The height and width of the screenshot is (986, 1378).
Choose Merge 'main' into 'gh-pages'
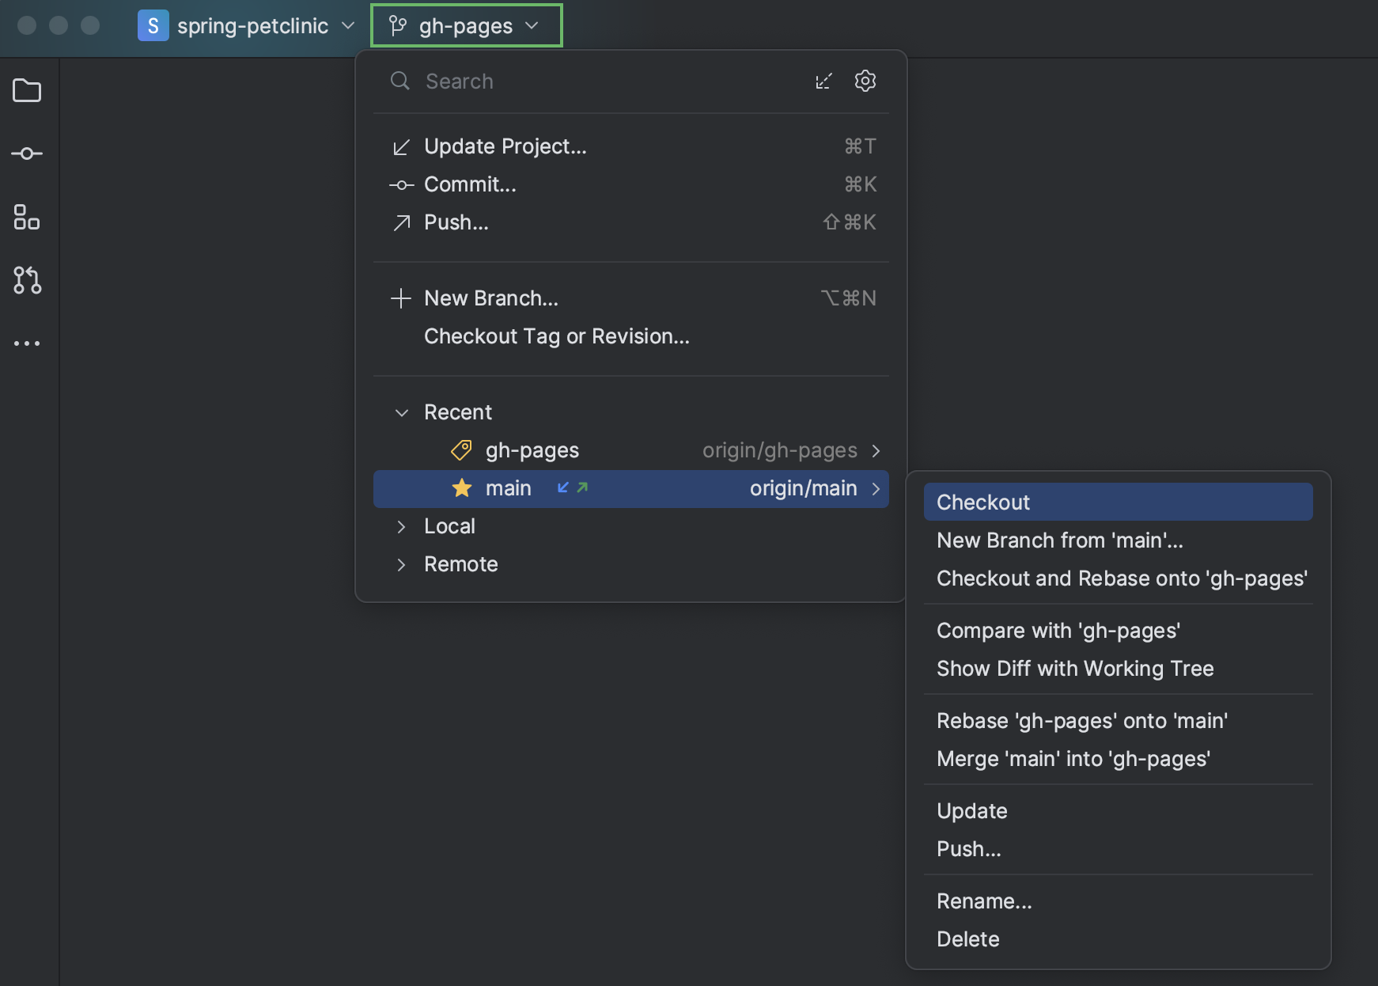(1073, 759)
